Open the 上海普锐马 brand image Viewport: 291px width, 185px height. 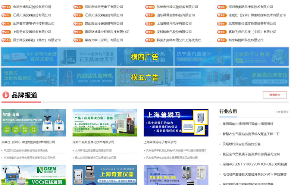(176, 123)
